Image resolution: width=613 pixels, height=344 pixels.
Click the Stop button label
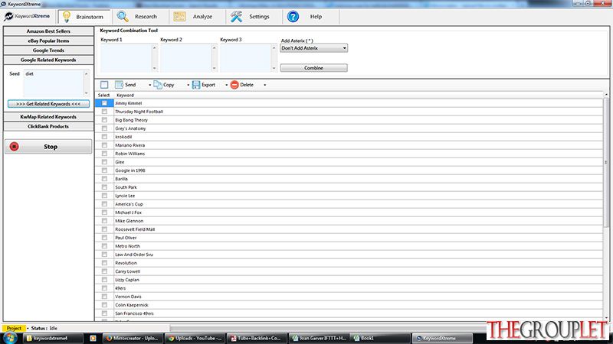[x=51, y=147]
